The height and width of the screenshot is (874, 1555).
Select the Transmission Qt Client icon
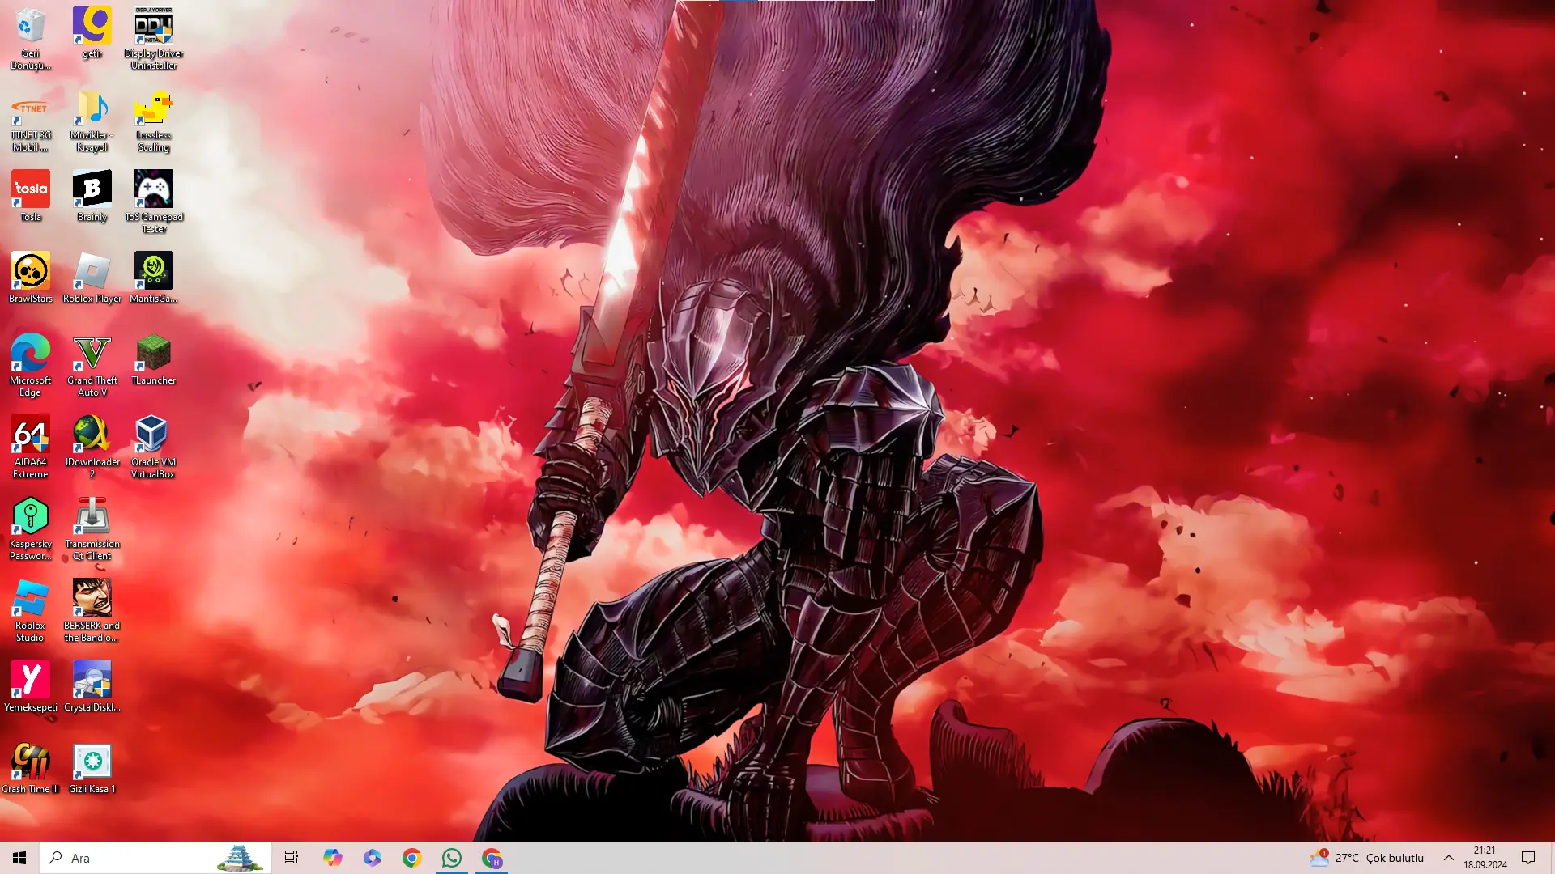[x=92, y=529]
